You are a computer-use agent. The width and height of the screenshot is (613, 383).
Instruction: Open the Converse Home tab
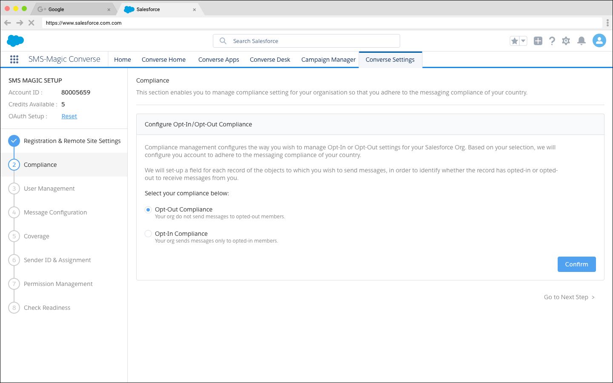point(163,60)
